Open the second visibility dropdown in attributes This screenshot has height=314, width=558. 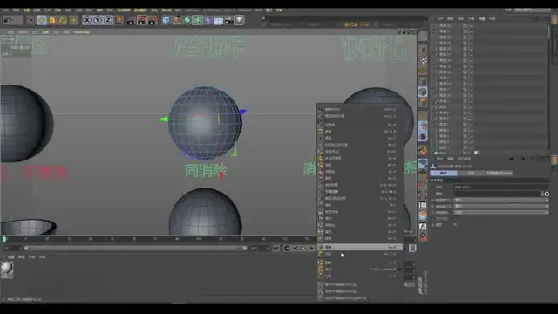[501, 206]
